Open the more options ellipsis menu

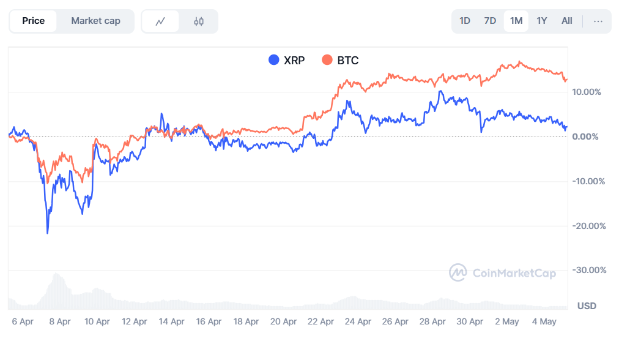coord(598,21)
